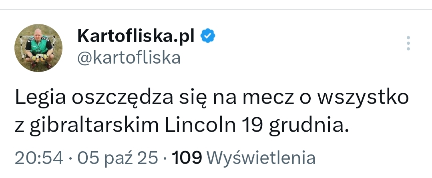Image resolution: width=432 pixels, height=178 pixels.
Task: Open the three-dot more options menu
Action: pyautogui.click(x=408, y=43)
